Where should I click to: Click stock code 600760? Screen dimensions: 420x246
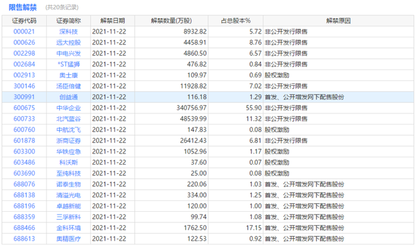pos(24,130)
